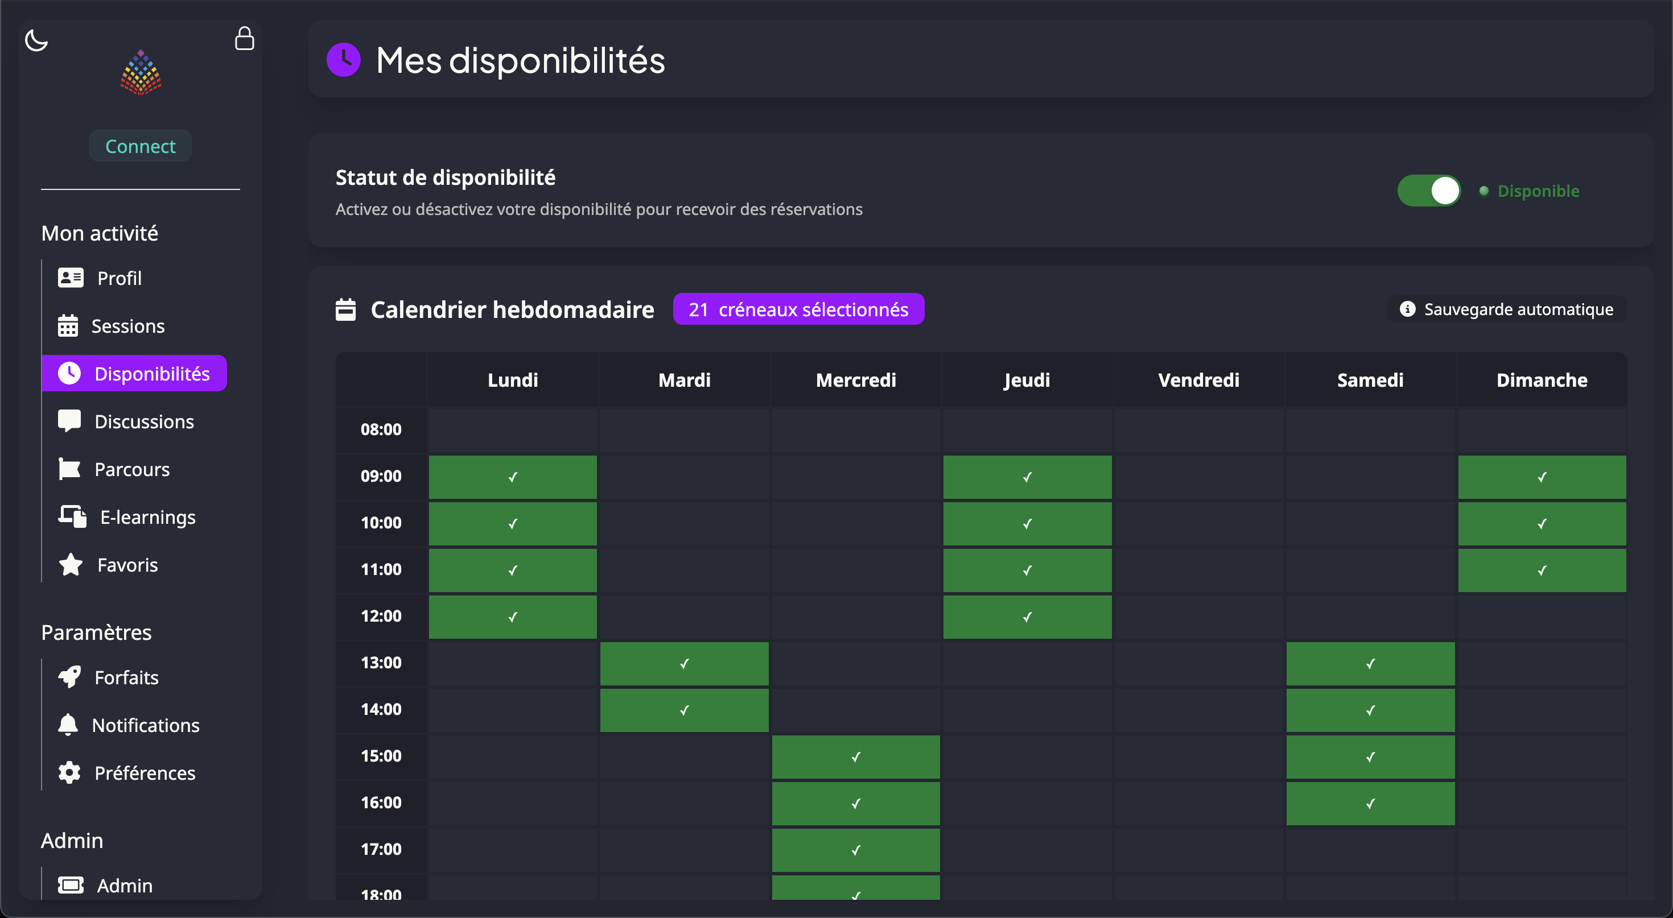Click the Favoris star icon
The image size is (1673, 918).
coord(70,565)
